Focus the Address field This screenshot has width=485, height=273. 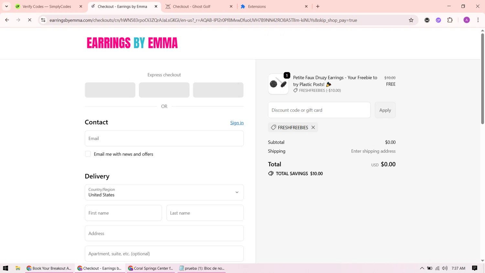point(164,233)
